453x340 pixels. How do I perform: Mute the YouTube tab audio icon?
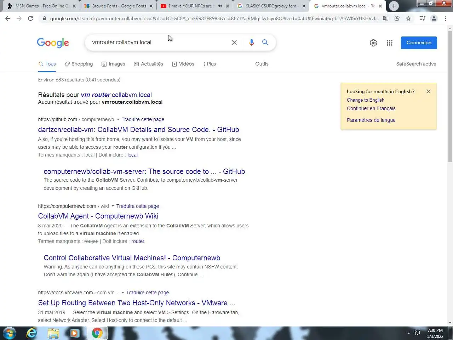(x=220, y=6)
